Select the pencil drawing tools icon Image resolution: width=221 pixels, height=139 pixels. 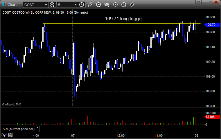[x=90, y=5]
